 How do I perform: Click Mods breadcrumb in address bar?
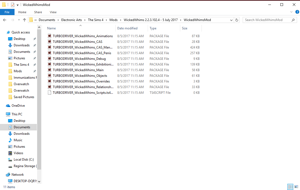[114, 20]
